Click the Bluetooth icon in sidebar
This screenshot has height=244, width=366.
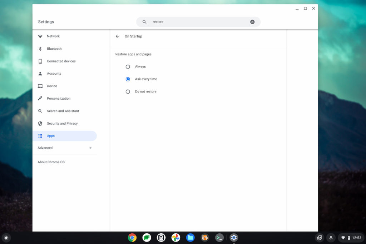(x=40, y=49)
